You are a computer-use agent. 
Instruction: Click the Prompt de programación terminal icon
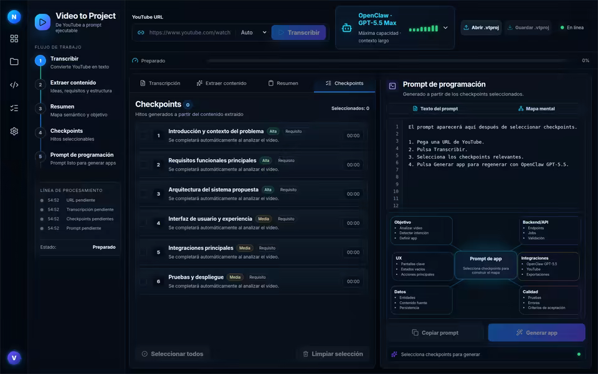pyautogui.click(x=392, y=86)
